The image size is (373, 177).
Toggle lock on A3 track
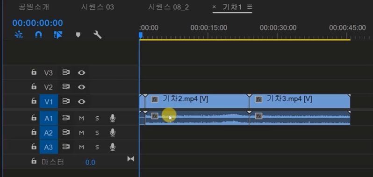34,147
